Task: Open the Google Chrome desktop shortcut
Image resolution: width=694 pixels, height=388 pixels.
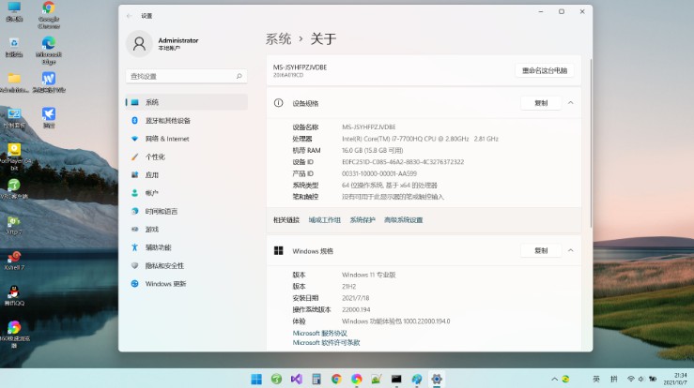Action: (x=49, y=15)
